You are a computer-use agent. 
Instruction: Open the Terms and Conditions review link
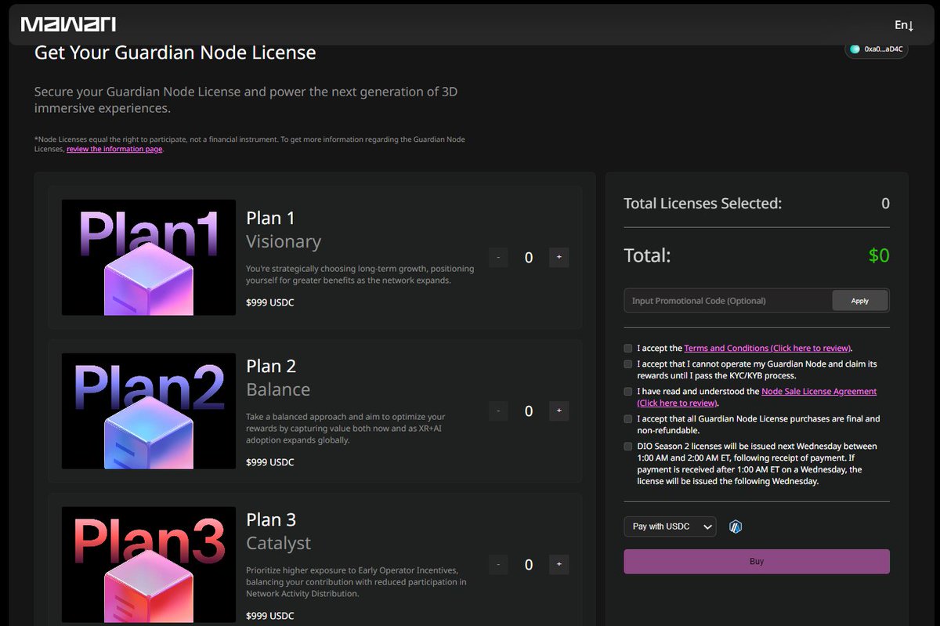pyautogui.click(x=768, y=348)
